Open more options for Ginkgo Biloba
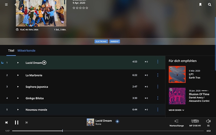This screenshot has width=216, height=135. click(x=158, y=98)
